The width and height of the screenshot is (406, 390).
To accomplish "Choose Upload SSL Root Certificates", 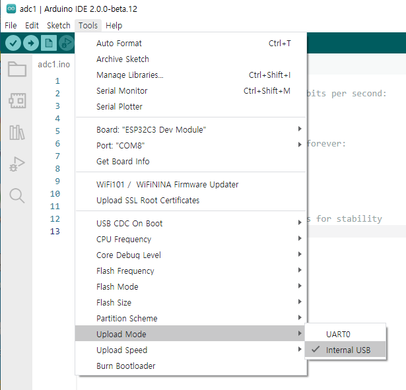I will (191, 200).
